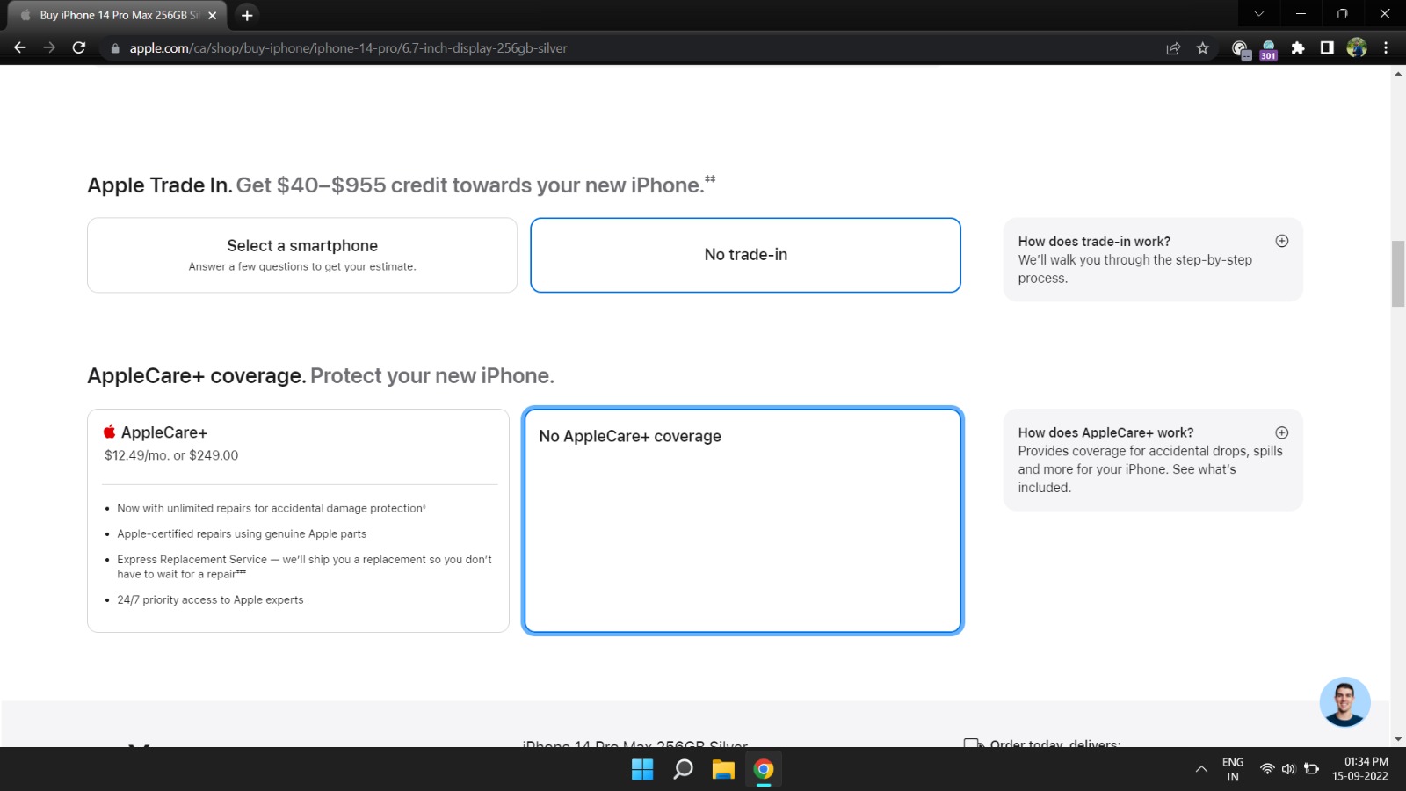Select No AppleCare+ coverage option

click(743, 520)
